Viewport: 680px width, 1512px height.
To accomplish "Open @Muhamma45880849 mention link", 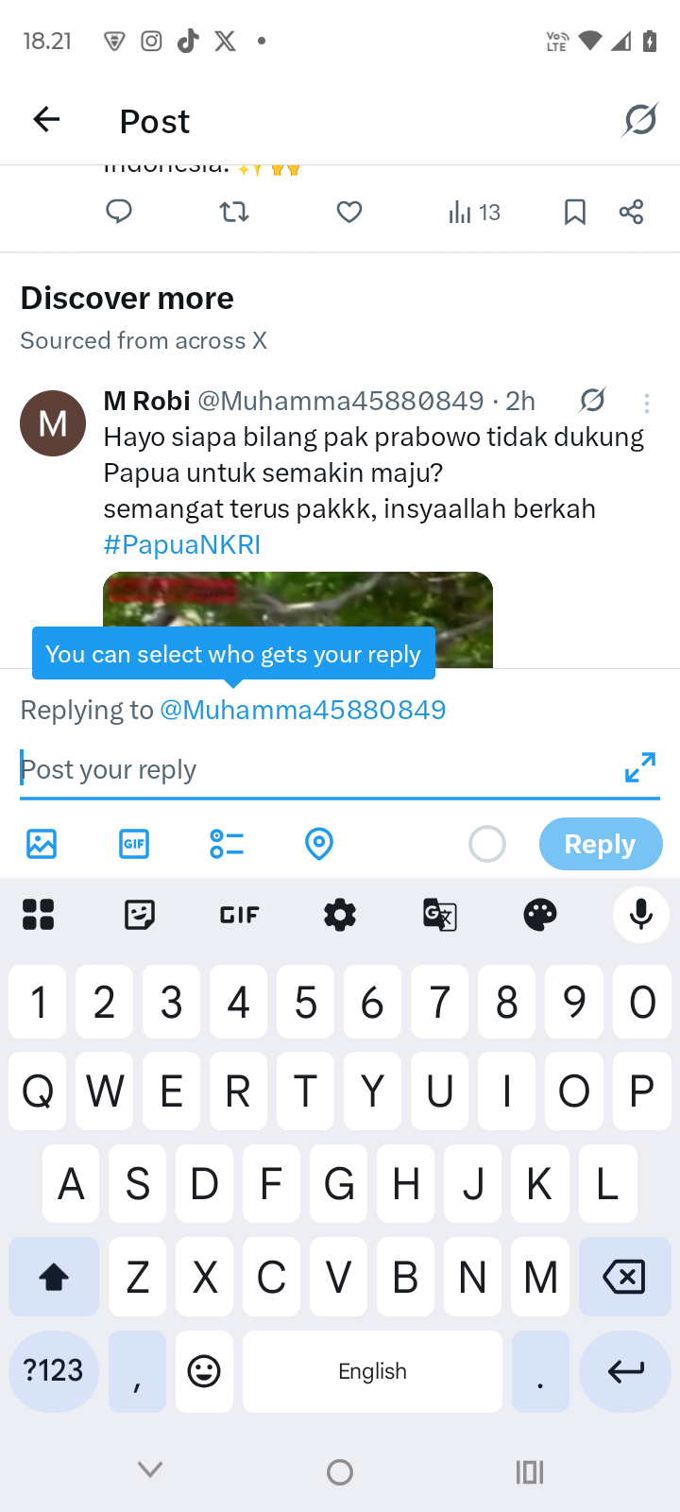I will click(303, 710).
